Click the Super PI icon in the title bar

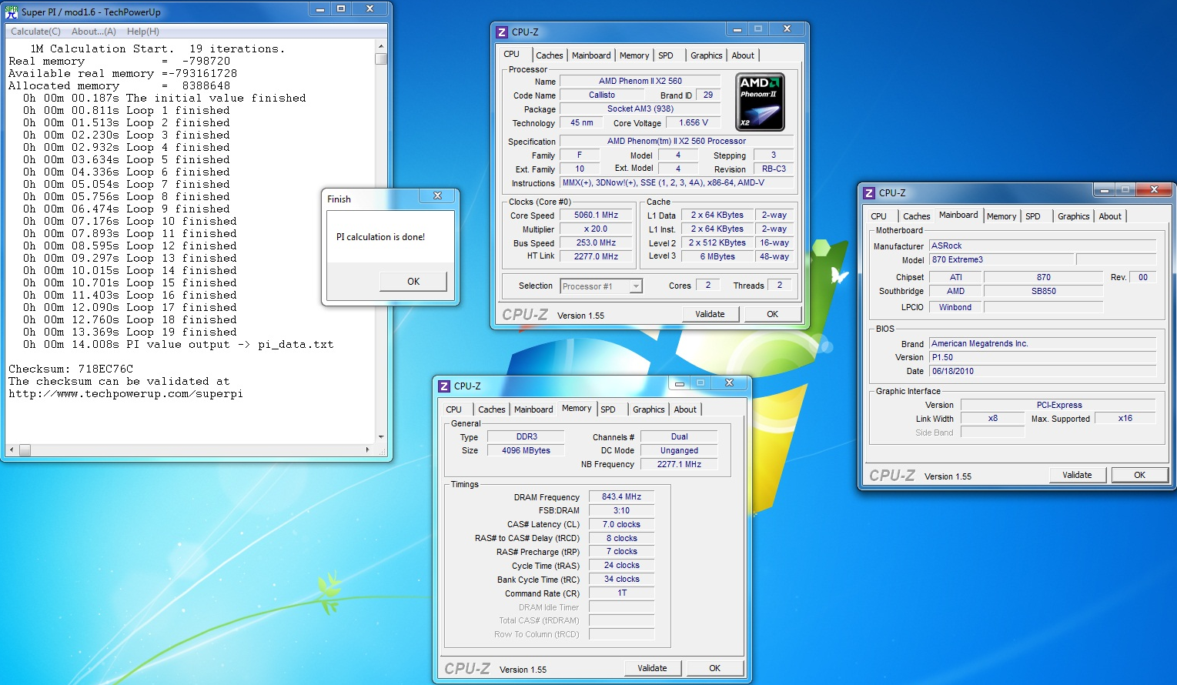point(12,12)
